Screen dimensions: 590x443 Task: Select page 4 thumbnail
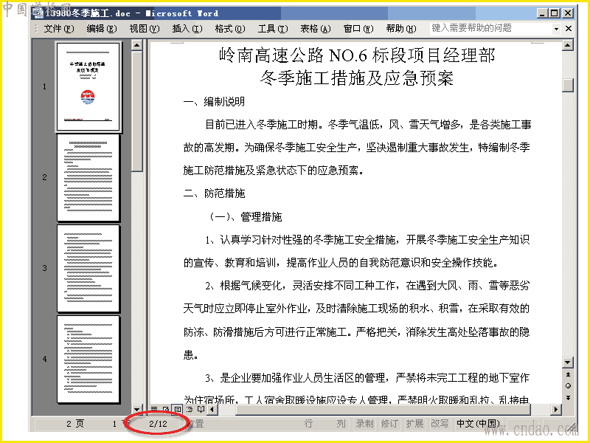pyautogui.click(x=88, y=359)
